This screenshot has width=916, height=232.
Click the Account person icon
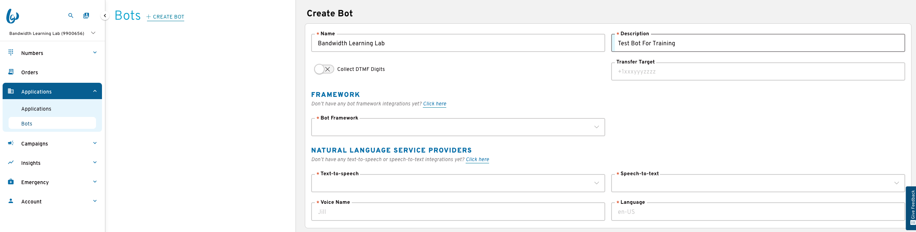pyautogui.click(x=11, y=201)
